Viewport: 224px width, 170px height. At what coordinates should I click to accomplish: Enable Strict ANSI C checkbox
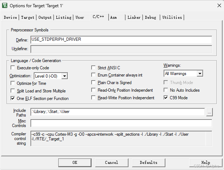tap(93, 67)
